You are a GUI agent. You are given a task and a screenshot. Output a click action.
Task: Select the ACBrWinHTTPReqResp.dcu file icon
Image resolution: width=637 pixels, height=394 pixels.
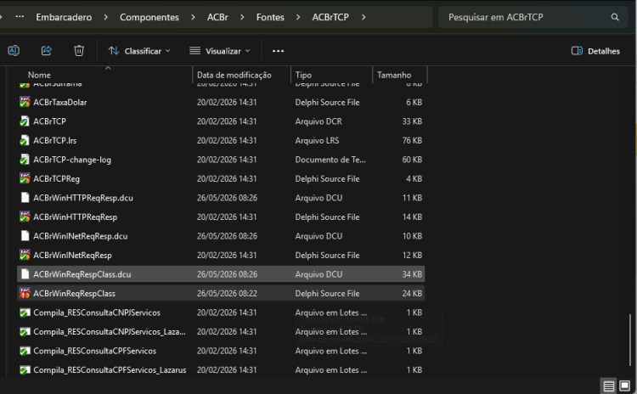(25, 198)
